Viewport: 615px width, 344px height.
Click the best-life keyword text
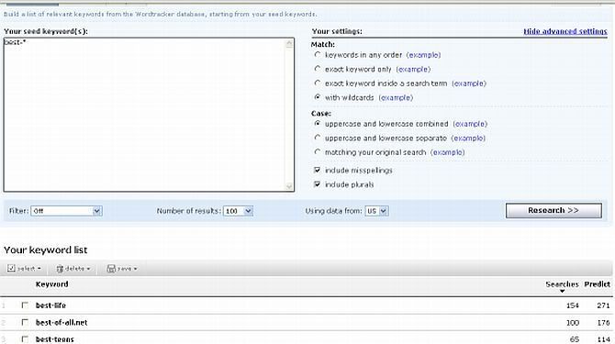50,305
